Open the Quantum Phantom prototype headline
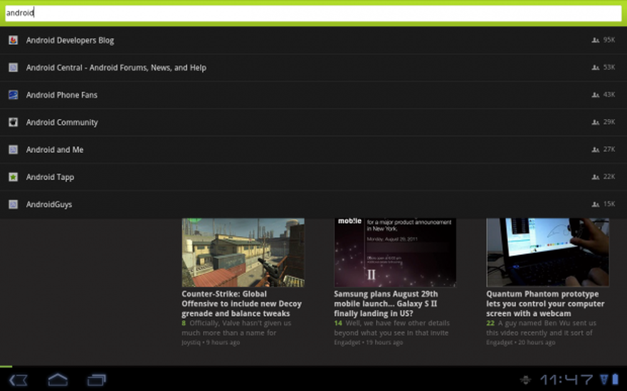The height and width of the screenshot is (391, 627). (545, 304)
